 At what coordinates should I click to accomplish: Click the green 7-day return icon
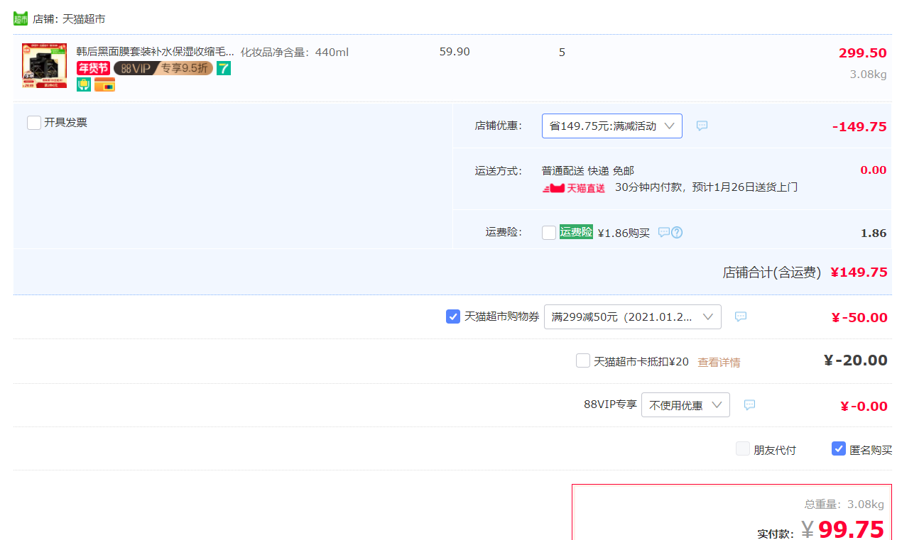[224, 68]
